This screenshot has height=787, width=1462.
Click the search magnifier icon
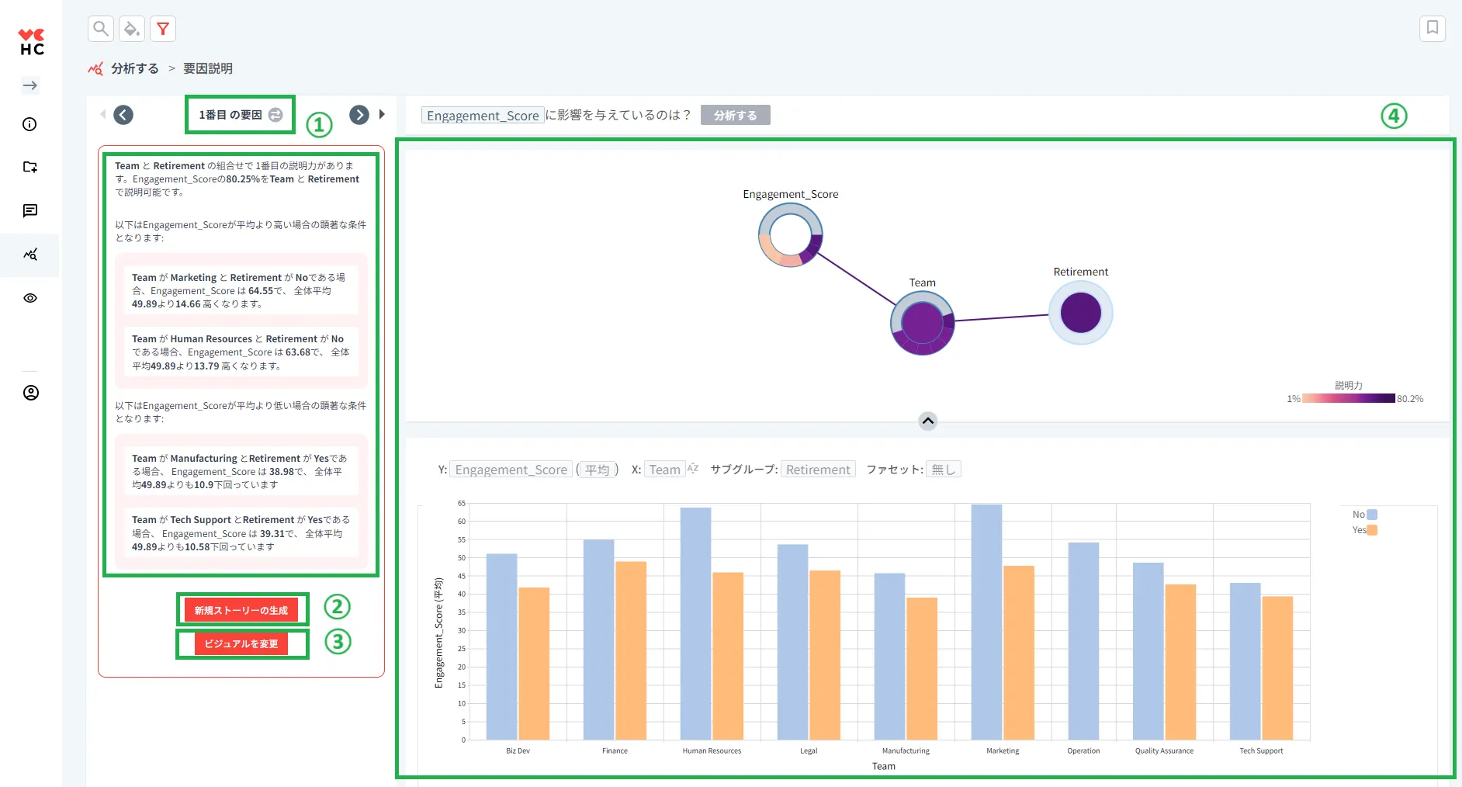coord(101,29)
